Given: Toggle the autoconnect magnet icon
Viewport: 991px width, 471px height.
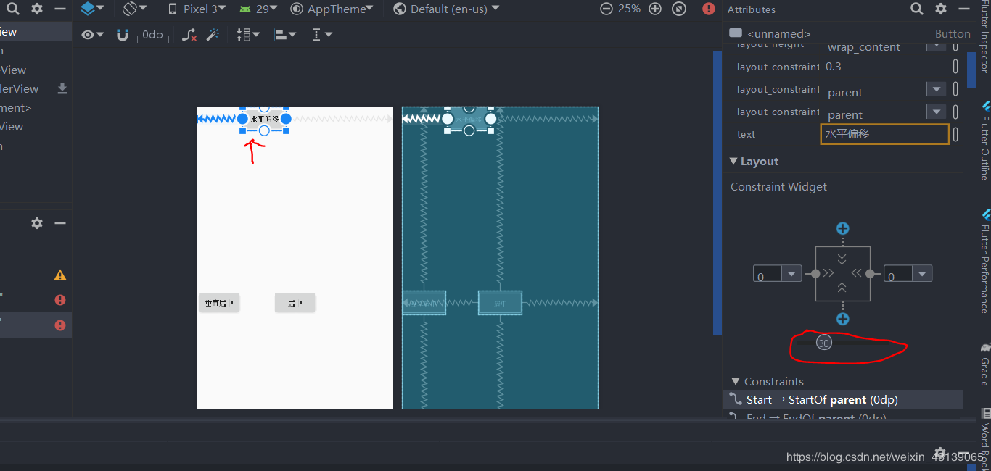Looking at the screenshot, I should pyautogui.click(x=123, y=35).
